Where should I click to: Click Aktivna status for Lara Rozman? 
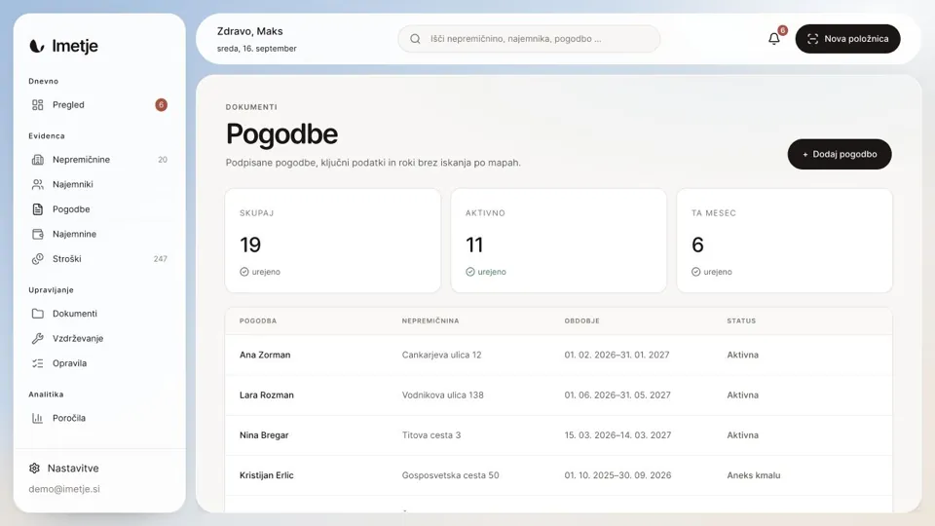tap(742, 395)
